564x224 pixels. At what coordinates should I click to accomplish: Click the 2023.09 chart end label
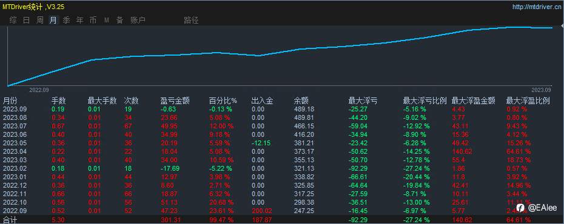[x=541, y=90]
